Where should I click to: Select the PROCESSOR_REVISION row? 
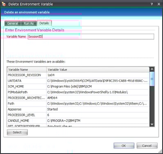coord(78,75)
